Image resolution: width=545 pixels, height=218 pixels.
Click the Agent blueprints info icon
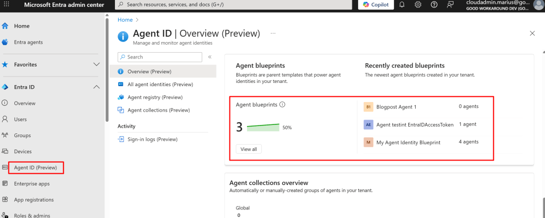(x=283, y=105)
